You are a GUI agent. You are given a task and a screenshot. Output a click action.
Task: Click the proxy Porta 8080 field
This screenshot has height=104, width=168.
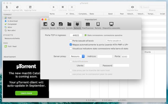[x=125, y=57]
